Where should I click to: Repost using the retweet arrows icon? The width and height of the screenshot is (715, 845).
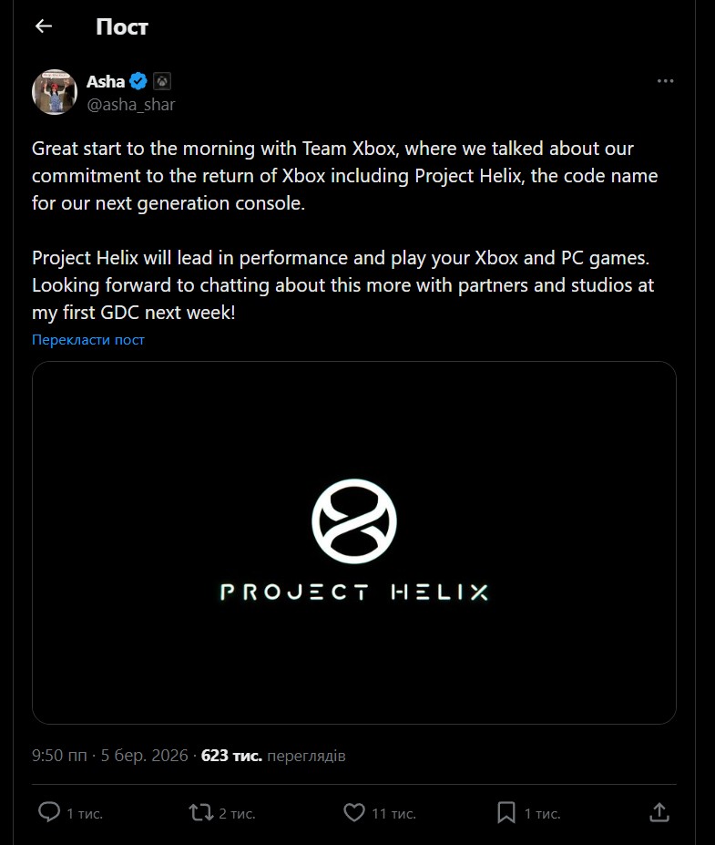coord(199,811)
